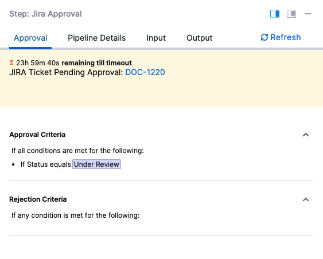Collapse the Approval Criteria section chevron

[x=306, y=135]
